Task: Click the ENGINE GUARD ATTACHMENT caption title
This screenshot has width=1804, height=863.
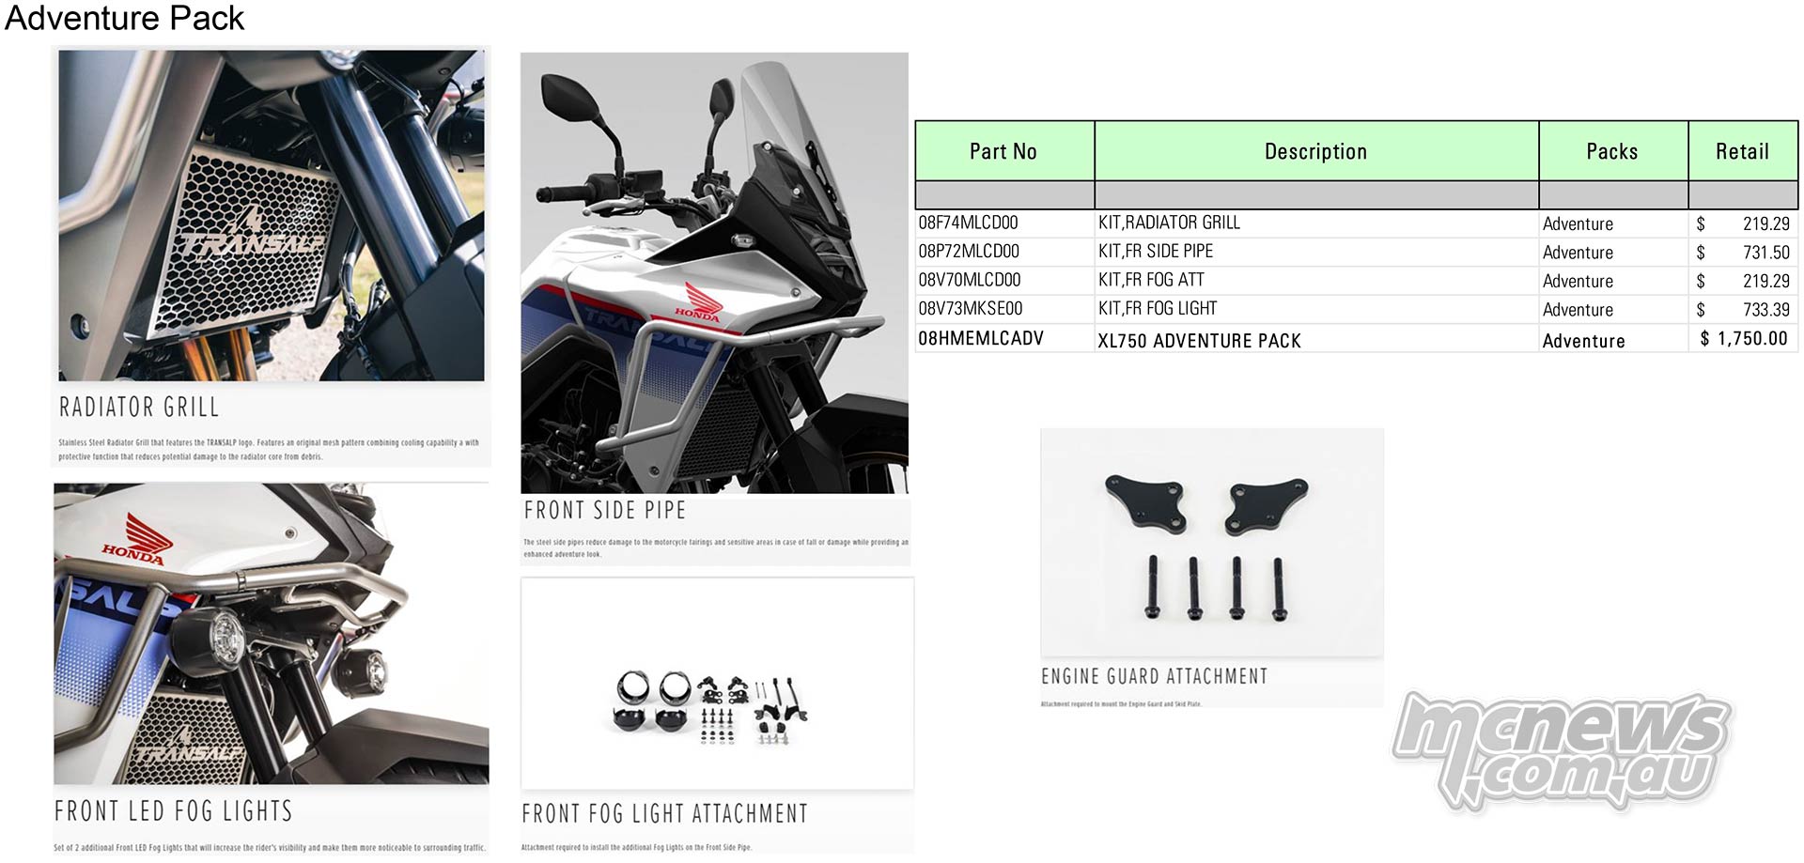Action: coord(1154,676)
